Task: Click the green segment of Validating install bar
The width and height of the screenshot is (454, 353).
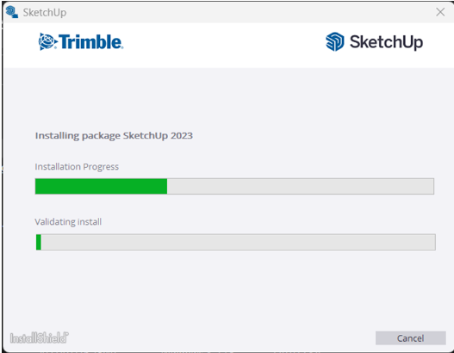Action: (x=39, y=242)
